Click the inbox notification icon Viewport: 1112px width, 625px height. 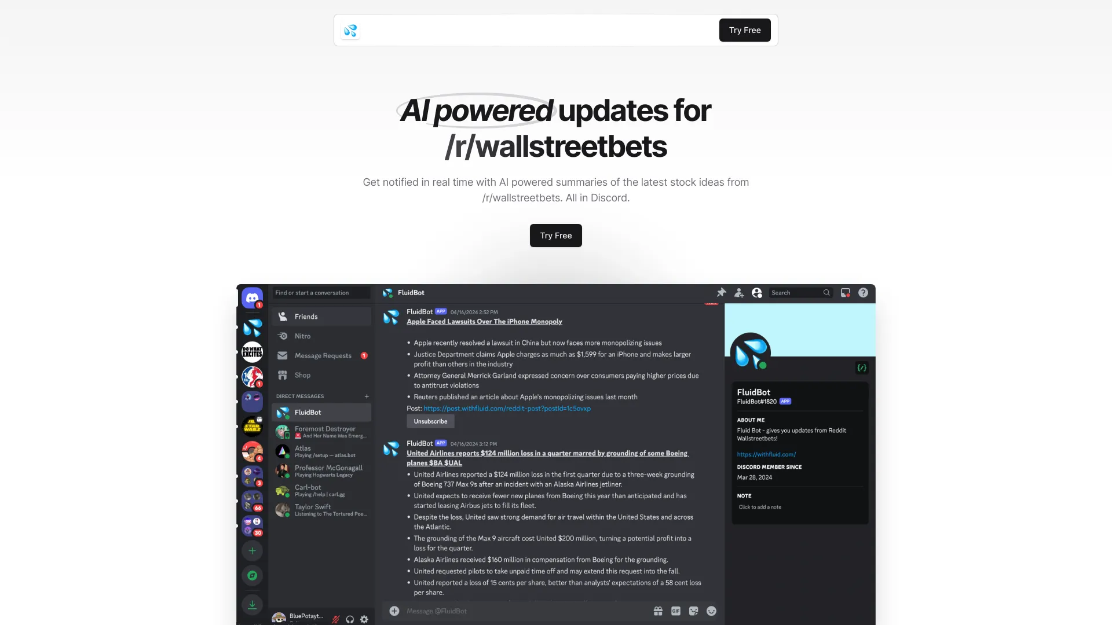(846, 292)
